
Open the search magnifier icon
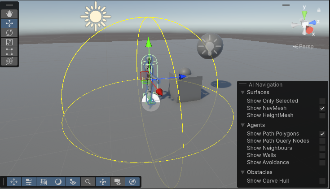88,182
